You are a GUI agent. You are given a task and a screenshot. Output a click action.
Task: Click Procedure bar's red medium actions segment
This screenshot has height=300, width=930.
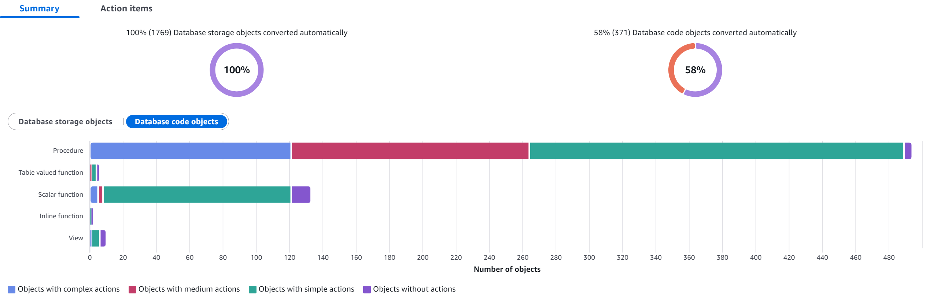(x=410, y=151)
